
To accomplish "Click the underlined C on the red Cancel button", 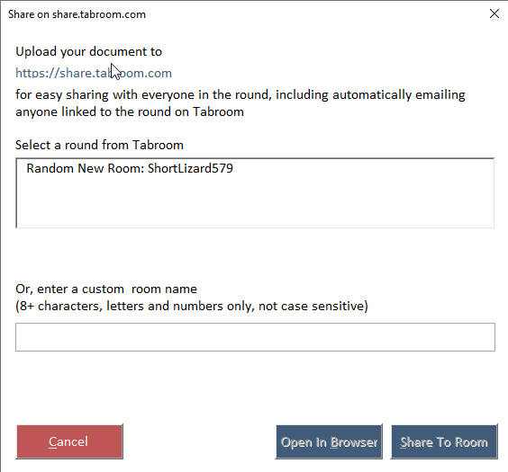I will (52, 442).
